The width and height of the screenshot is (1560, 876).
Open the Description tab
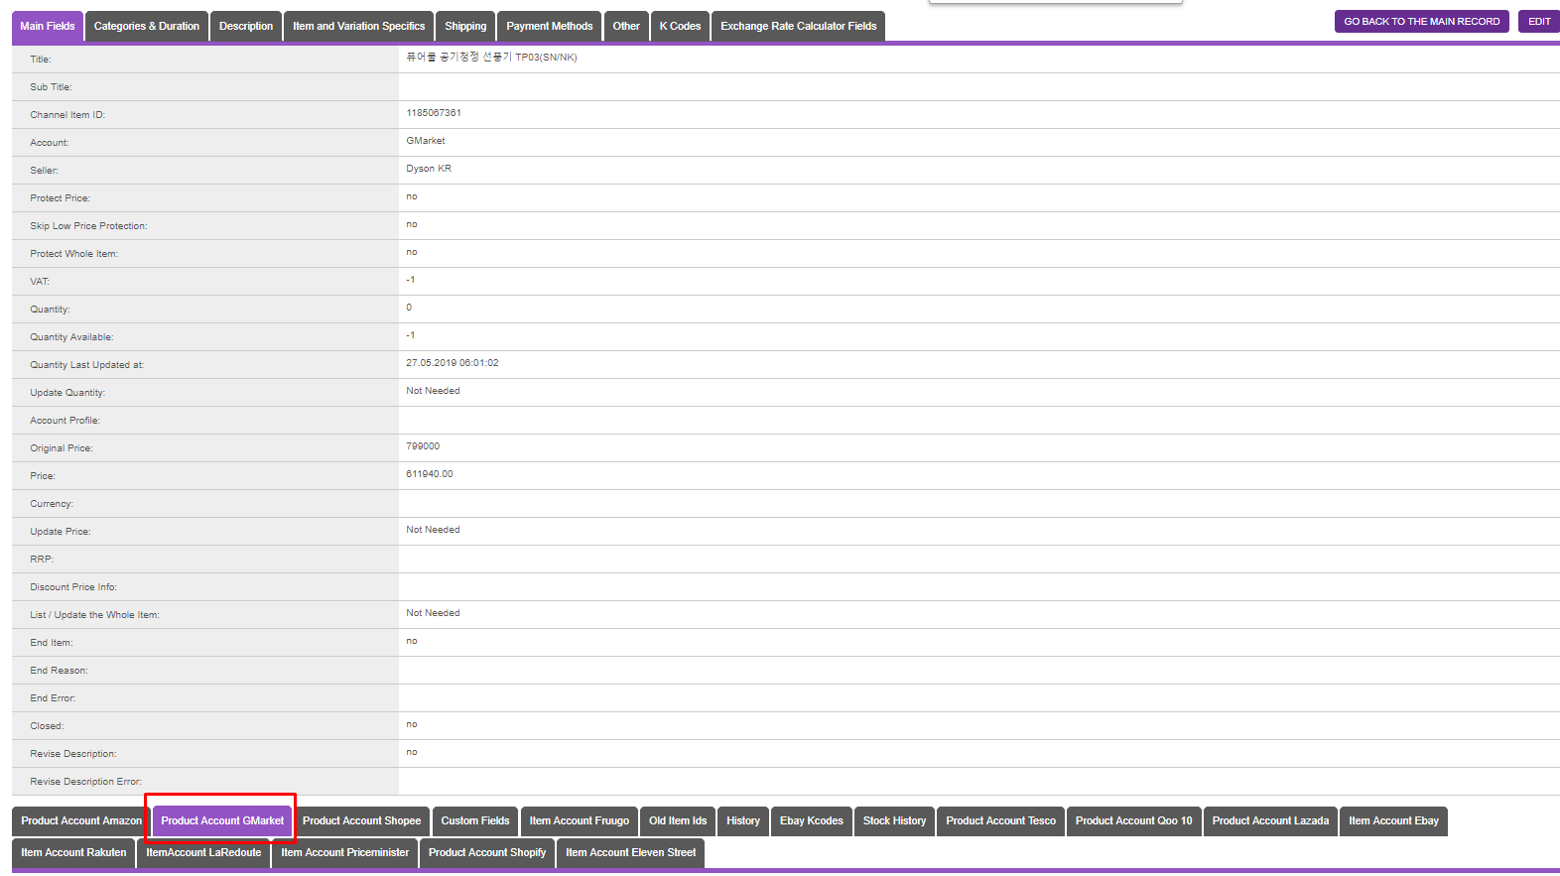246,27
